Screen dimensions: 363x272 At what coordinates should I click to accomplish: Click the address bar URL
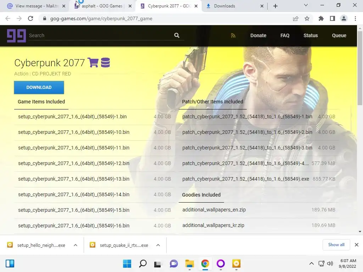click(x=101, y=18)
